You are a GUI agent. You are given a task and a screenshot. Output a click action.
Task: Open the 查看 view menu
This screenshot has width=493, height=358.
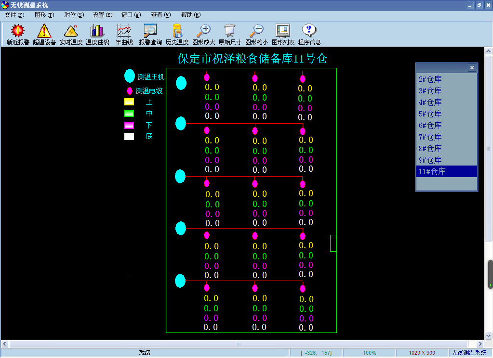160,15
